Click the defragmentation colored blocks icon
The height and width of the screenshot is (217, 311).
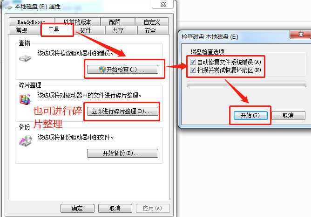(x=25, y=99)
